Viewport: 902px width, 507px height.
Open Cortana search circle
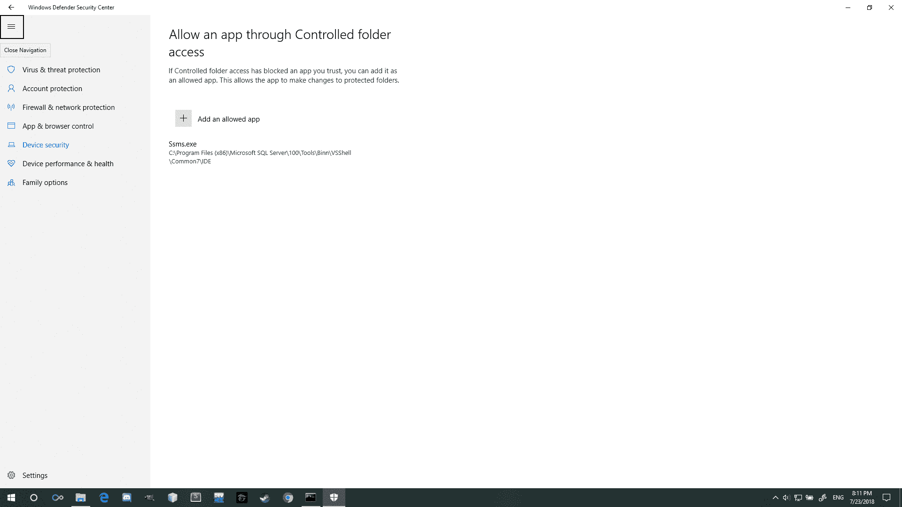pos(34,498)
